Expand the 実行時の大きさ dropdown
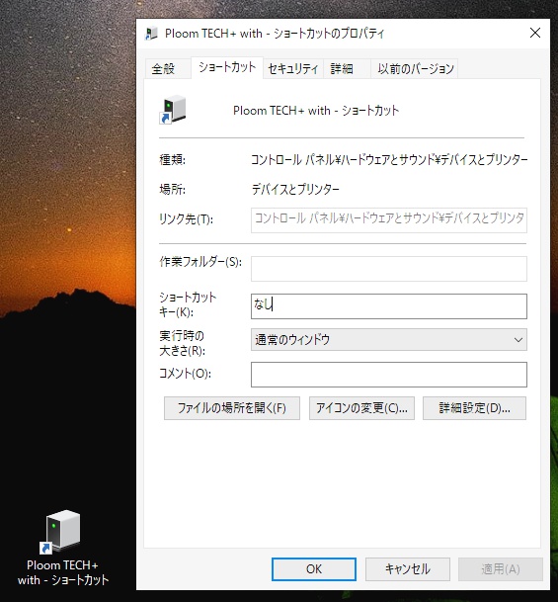Viewport: 558px width, 602px height. click(389, 339)
